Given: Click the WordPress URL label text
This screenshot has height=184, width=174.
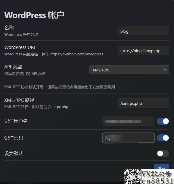Looking at the screenshot, I should [20, 47].
